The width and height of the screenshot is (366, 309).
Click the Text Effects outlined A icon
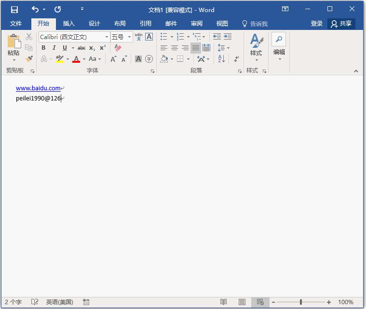(x=44, y=59)
